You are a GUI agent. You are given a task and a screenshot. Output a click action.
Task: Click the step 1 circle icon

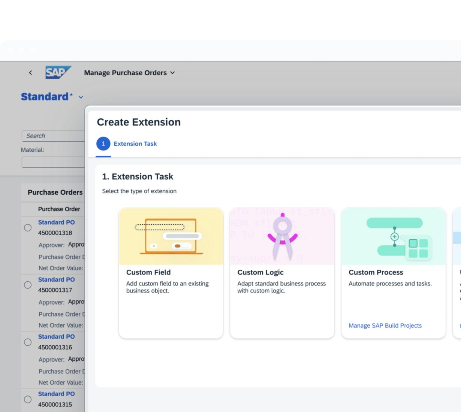tap(103, 144)
